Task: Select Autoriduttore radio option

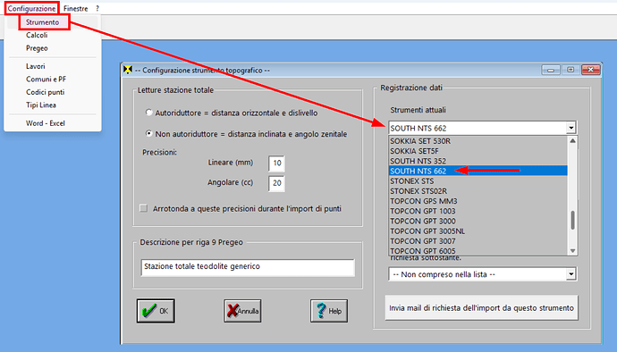Action: coord(148,113)
